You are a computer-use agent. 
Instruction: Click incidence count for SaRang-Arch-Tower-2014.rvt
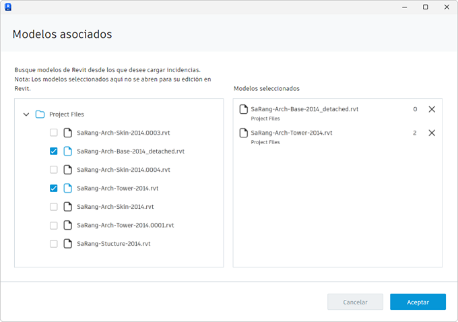point(415,133)
